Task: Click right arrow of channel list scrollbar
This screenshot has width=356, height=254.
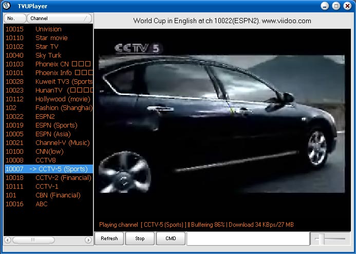Action: (x=88, y=240)
